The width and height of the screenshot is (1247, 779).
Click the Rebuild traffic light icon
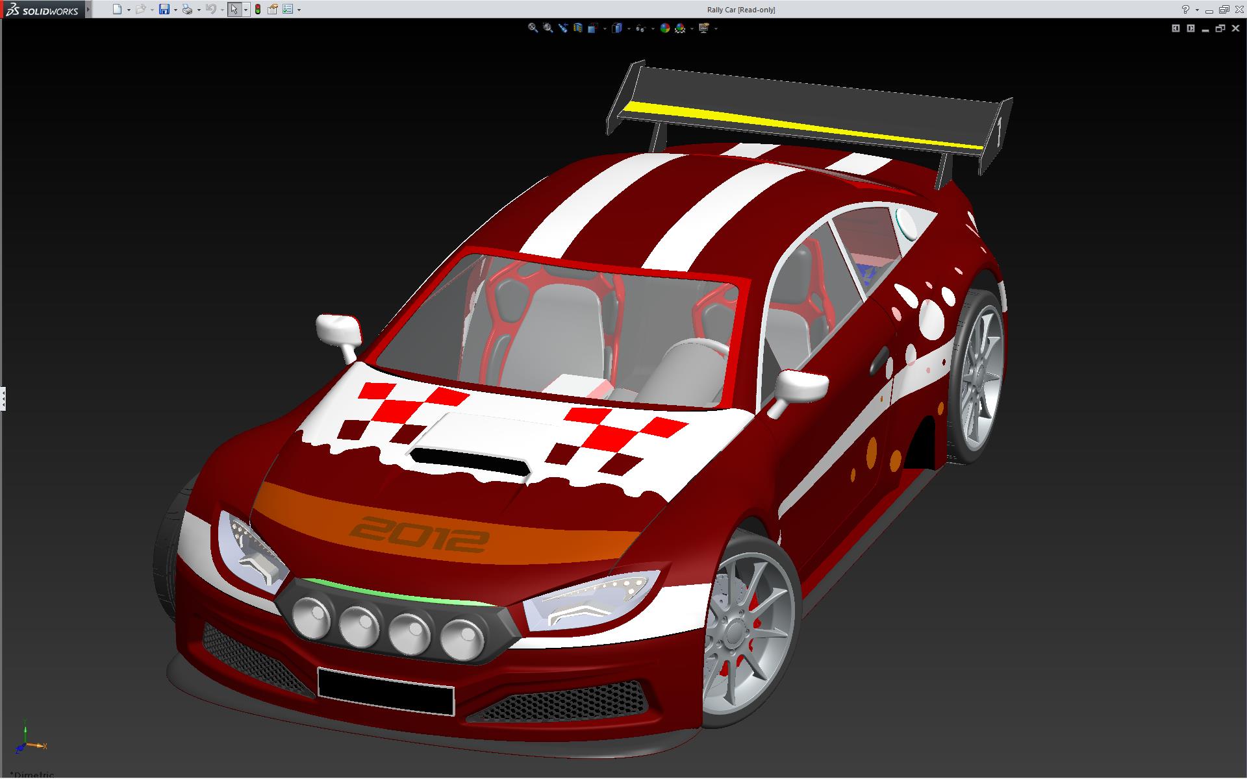(258, 9)
